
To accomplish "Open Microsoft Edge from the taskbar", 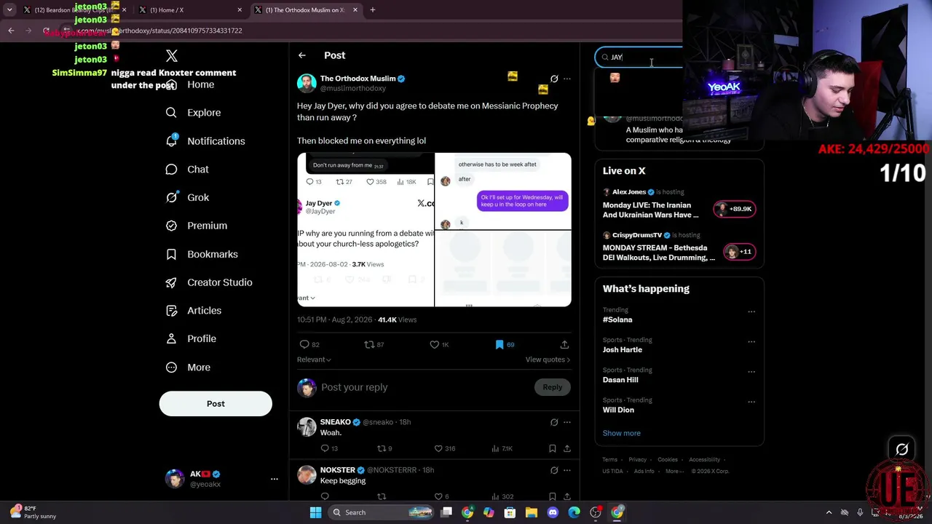I will 574,512.
